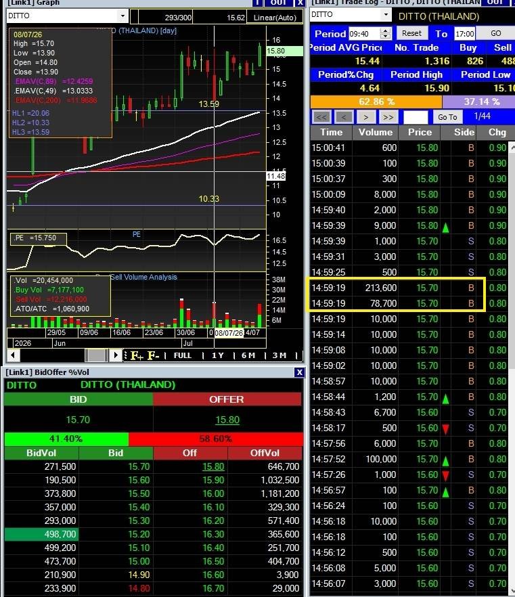Open the Trade Log symbol DITTO dropdown
Image resolution: width=515 pixels, height=597 pixels.
[386, 14]
